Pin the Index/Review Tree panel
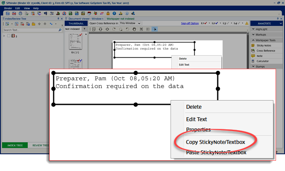Image resolution: width=285 pixels, height=171 pixels. point(58,18)
